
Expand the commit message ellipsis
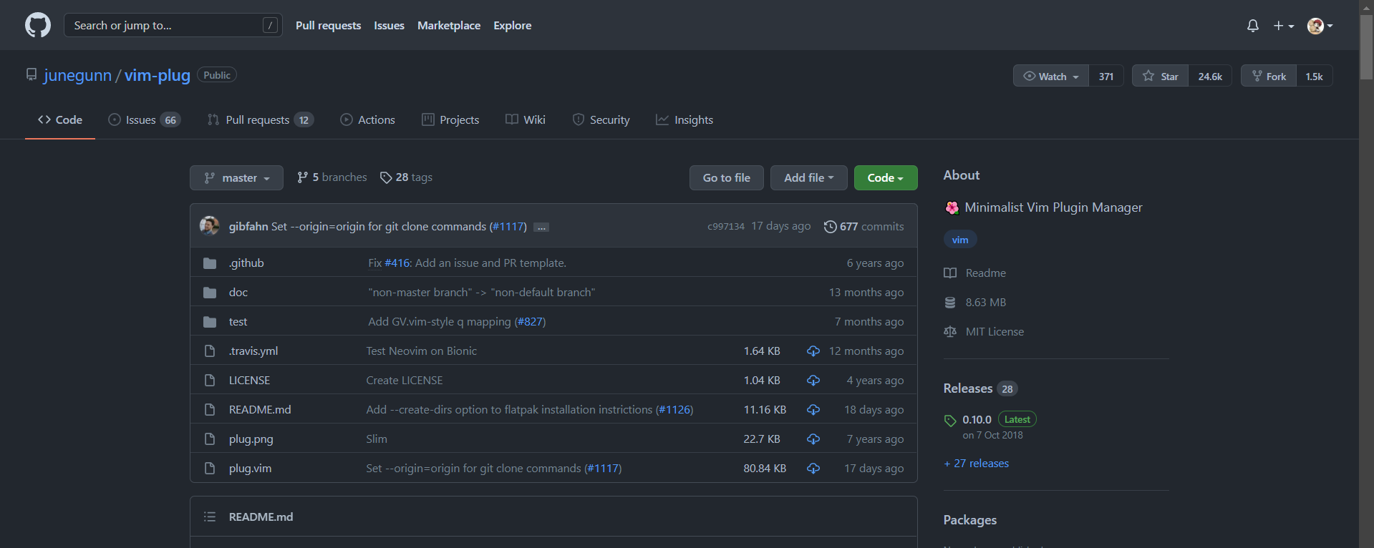541,227
